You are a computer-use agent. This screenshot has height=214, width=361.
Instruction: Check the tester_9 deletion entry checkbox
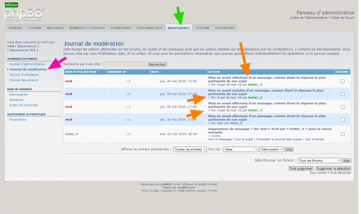click(x=342, y=134)
